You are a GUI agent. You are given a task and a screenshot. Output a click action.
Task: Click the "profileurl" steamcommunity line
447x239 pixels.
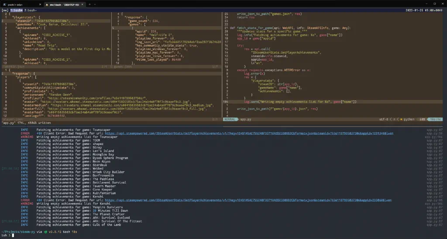tap(85, 98)
